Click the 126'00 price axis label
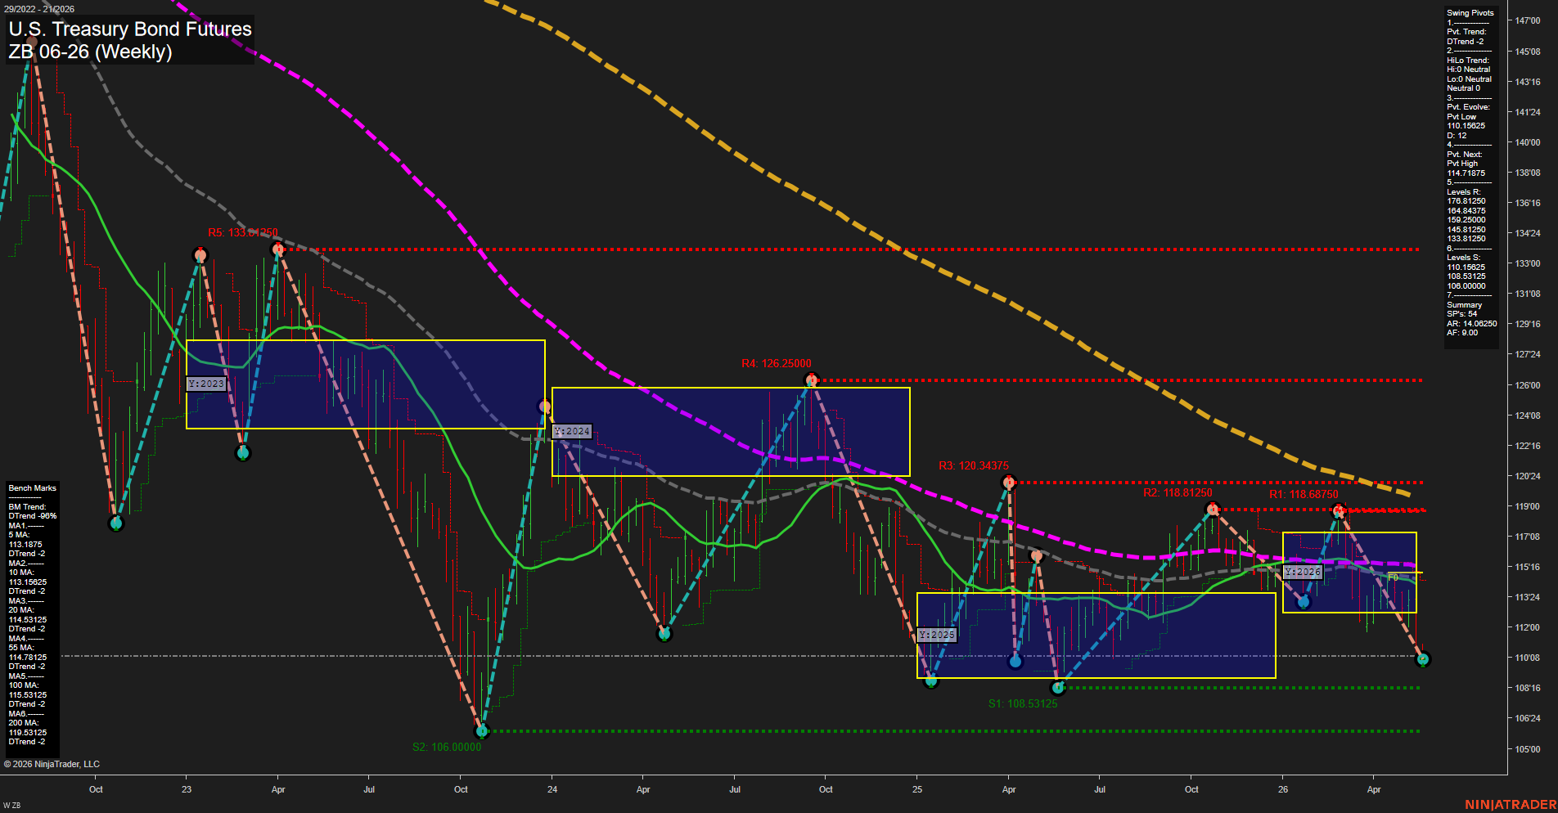This screenshot has height=813, width=1558. coord(1528,385)
